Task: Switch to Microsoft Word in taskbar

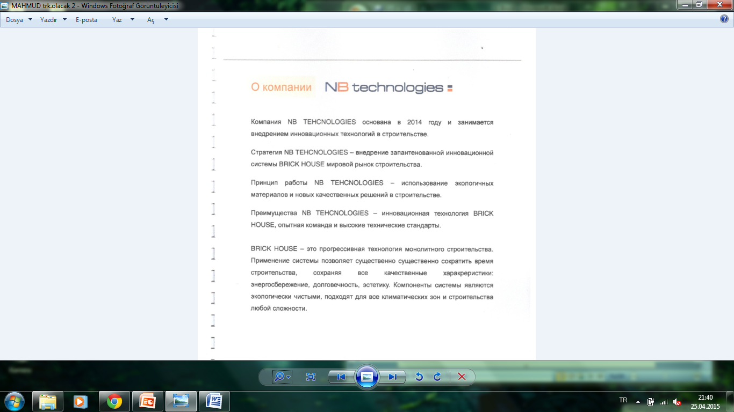Action: tap(214, 401)
